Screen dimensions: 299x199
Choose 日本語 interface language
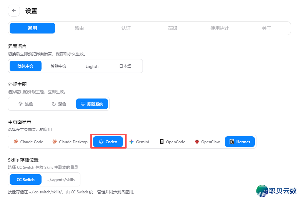tap(125, 66)
